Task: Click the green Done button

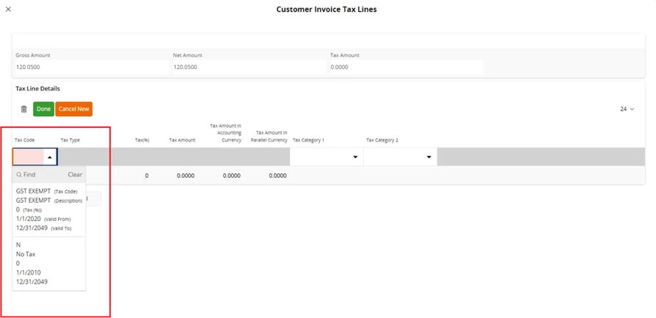Action: (x=43, y=109)
